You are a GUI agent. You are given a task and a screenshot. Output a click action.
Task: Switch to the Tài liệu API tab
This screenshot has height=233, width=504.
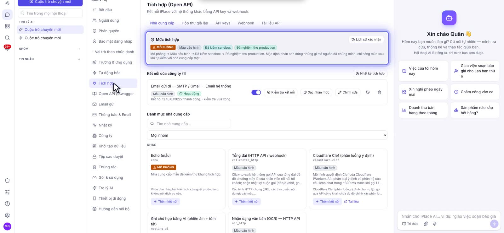tap(271, 23)
